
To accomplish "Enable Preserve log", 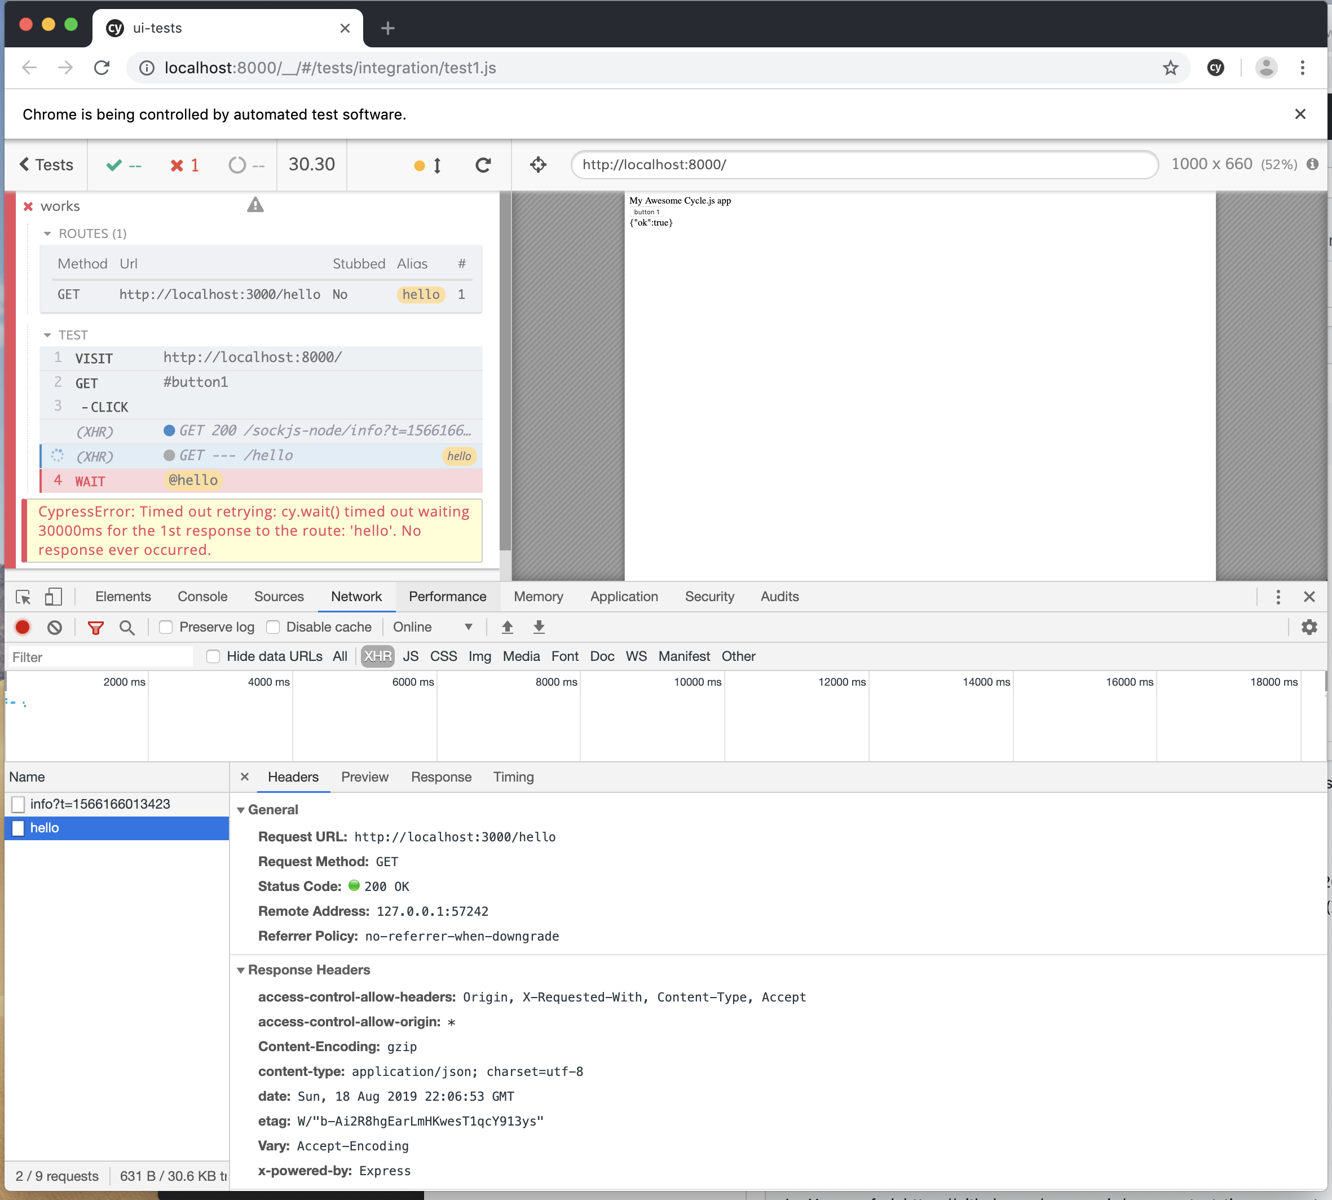I will [x=165, y=627].
